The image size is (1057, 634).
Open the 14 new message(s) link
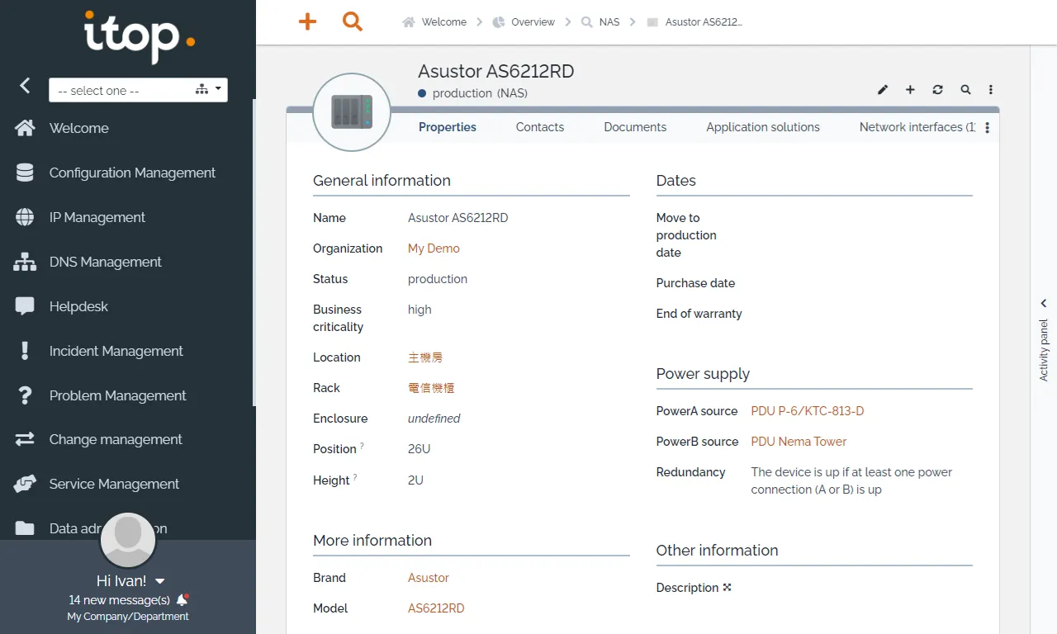pos(120,600)
